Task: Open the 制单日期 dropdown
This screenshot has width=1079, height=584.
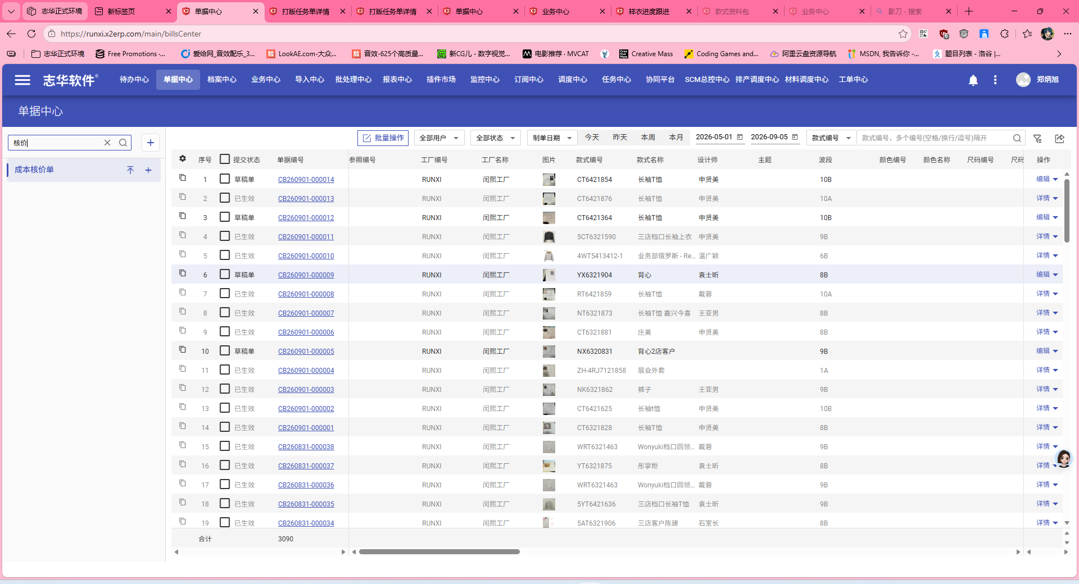Action: point(552,138)
